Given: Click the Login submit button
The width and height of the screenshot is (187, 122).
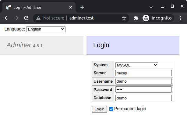Looking at the screenshot, I should coord(100,109).
